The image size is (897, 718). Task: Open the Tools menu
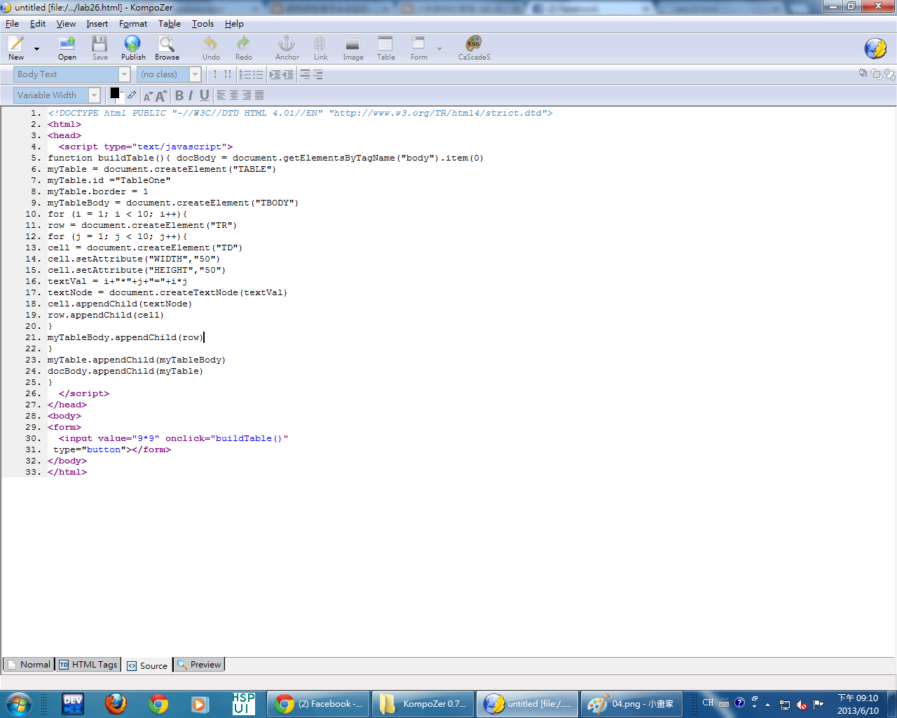[x=203, y=24]
